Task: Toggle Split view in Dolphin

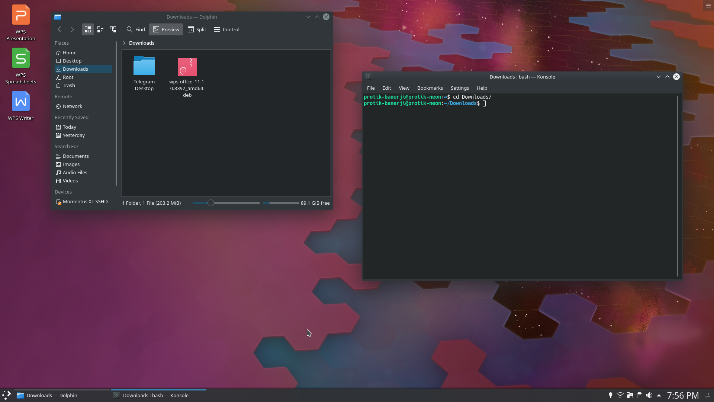Action: pos(197,29)
